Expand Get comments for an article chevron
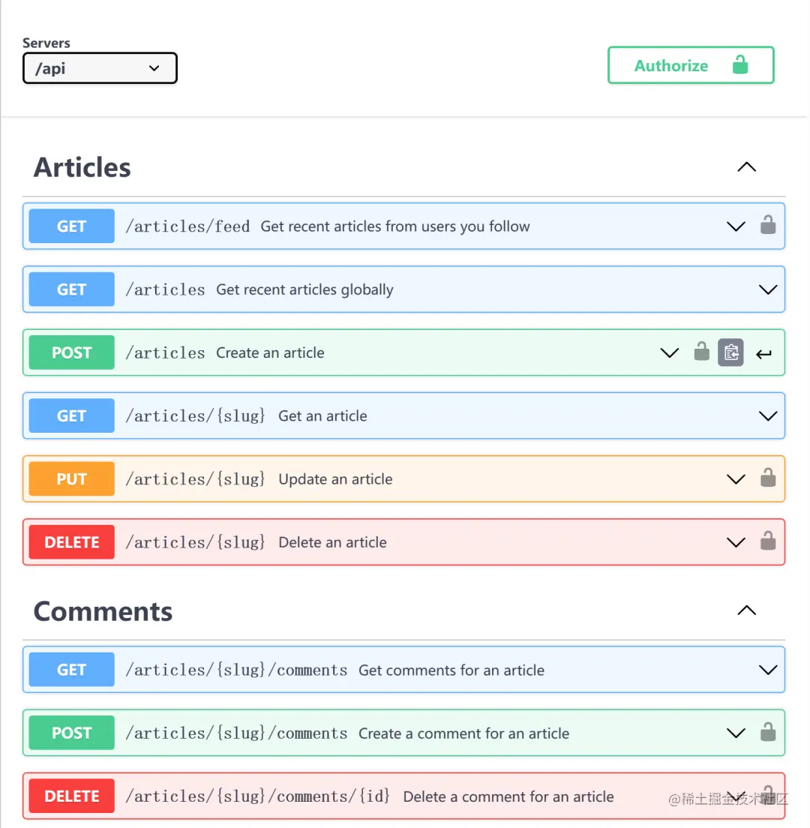This screenshot has width=810, height=828. click(x=767, y=670)
